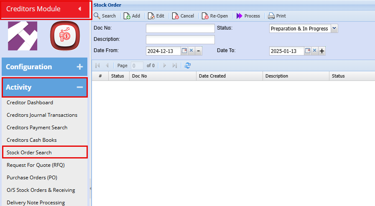The width and height of the screenshot is (375, 206).
Task: Select Stock Order Search menu item
Action: (x=45, y=152)
